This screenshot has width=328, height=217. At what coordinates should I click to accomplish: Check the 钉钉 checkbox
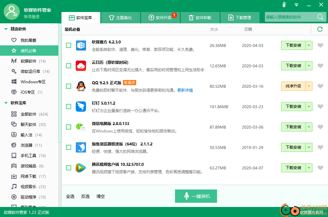(69, 107)
